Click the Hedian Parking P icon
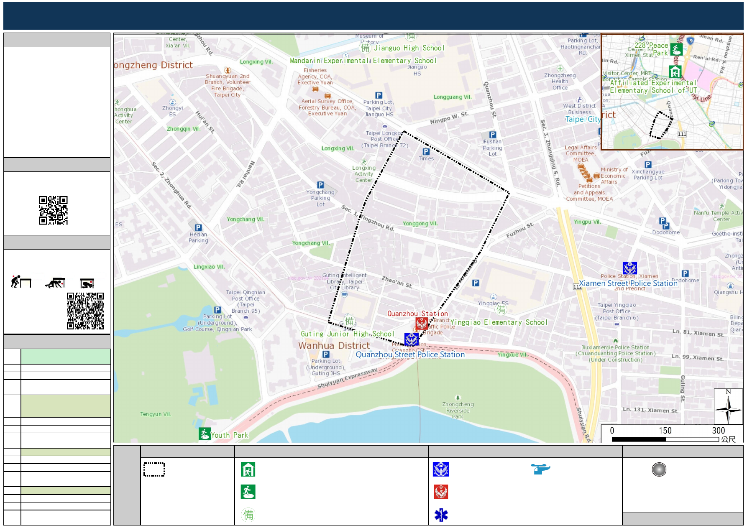Viewport: 747px width, 528px height. 198,228
